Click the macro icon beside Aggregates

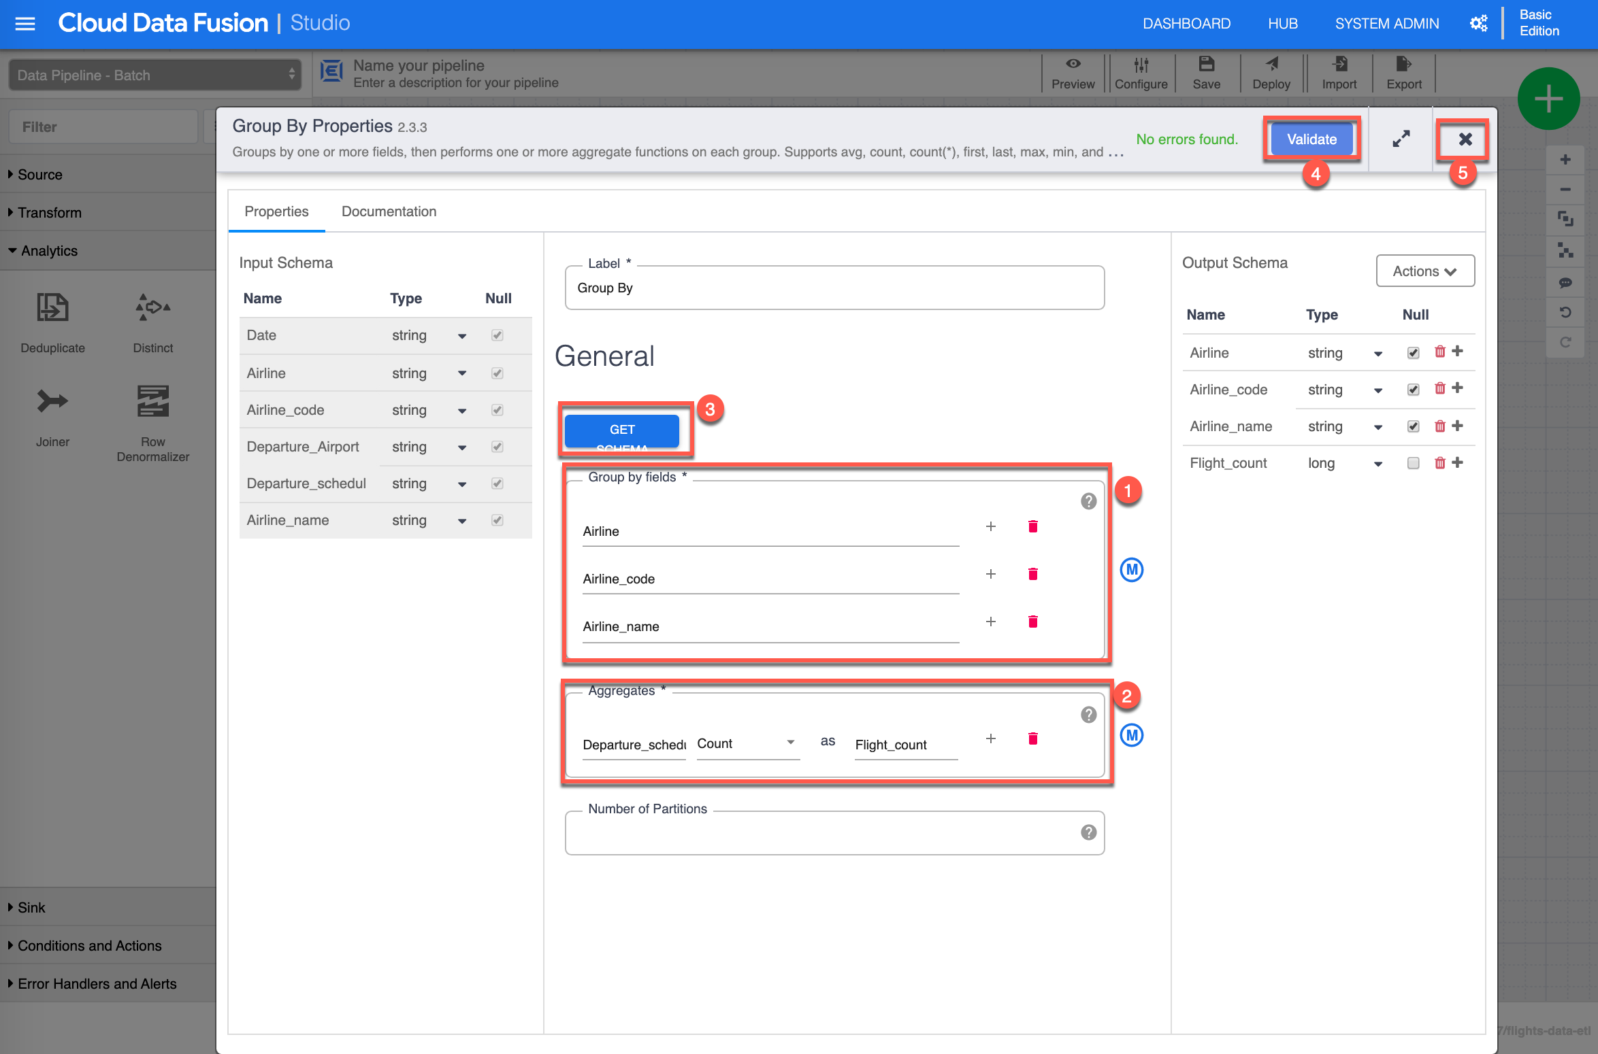pos(1131,735)
